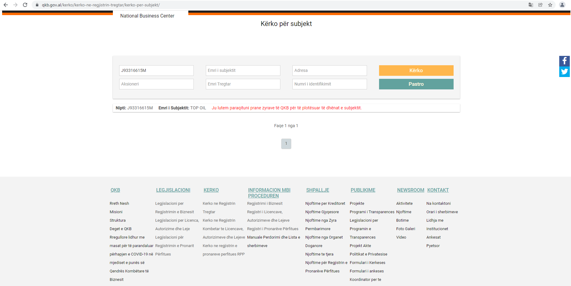Open the TOP OIL search result row
Image resolution: width=571 pixels, height=286 pixels.
point(198,108)
